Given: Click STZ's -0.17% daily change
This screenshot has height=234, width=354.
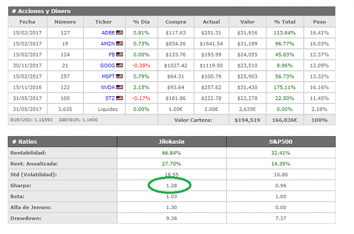Looking at the screenshot, I should coord(141,98).
